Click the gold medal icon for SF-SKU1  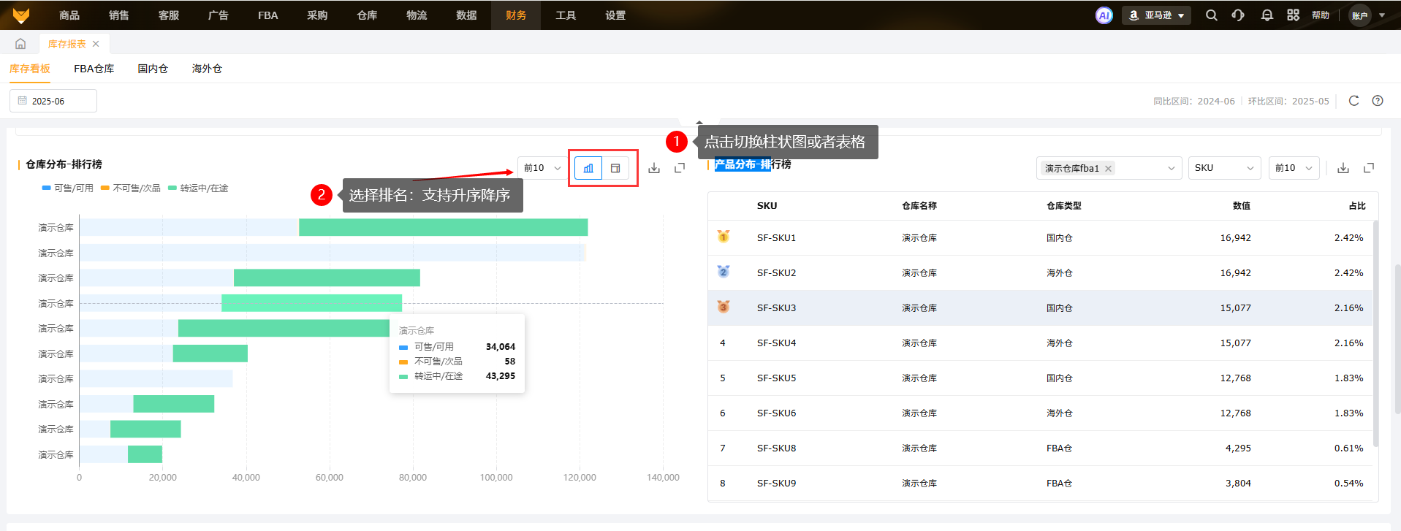pos(724,237)
